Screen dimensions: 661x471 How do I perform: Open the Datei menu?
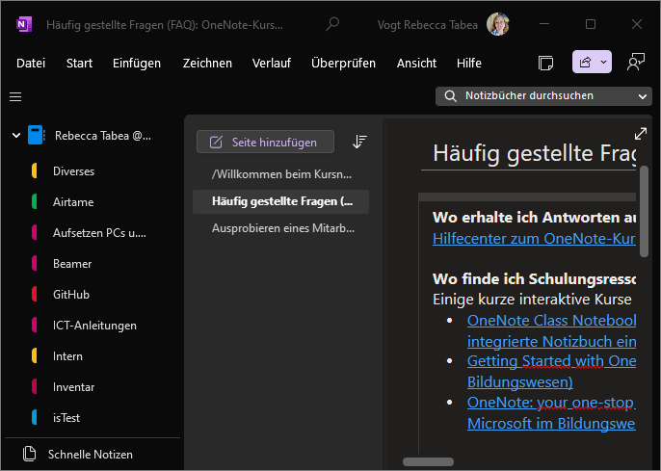[x=31, y=64]
